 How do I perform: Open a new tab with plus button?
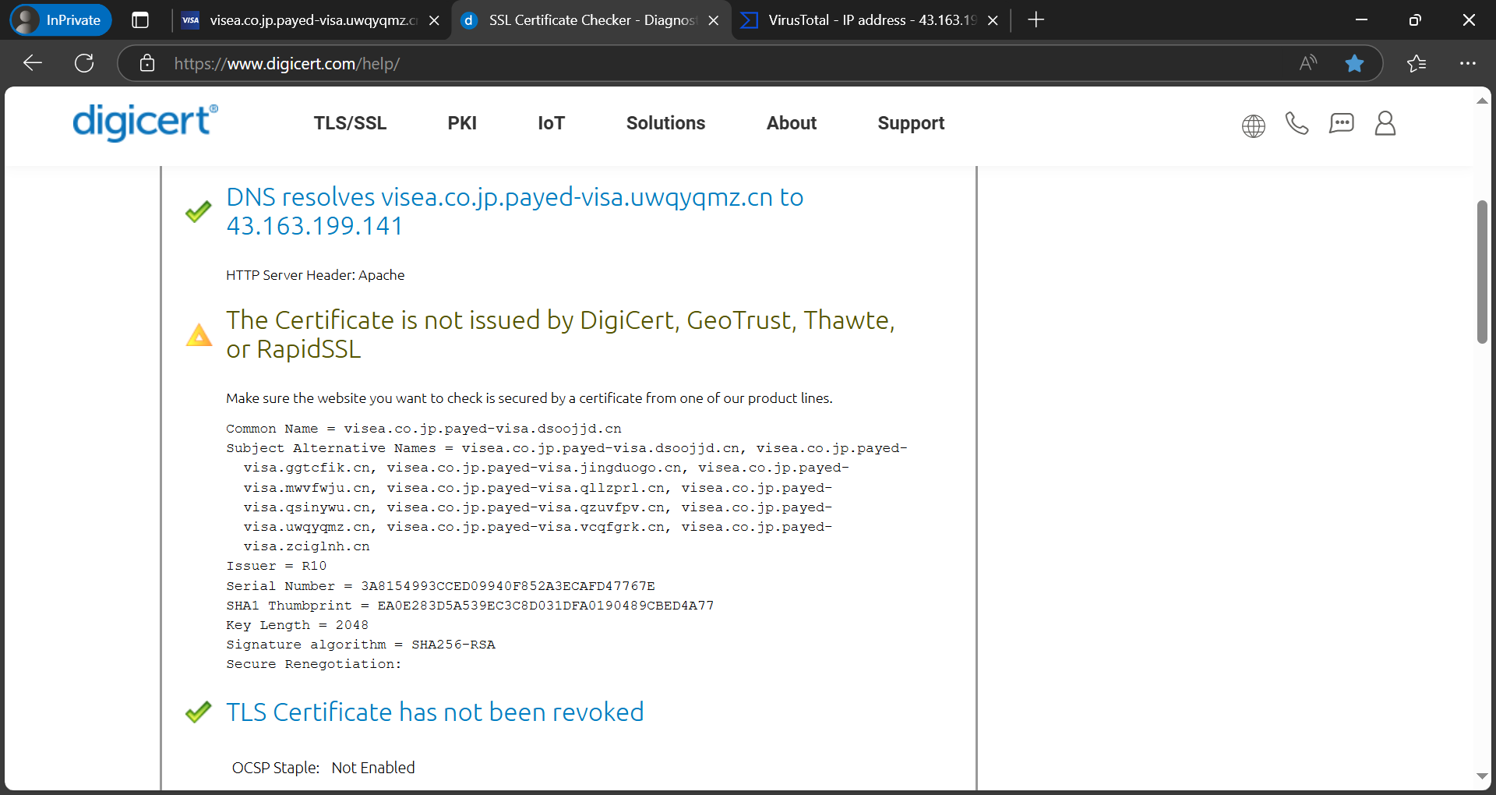[1036, 20]
